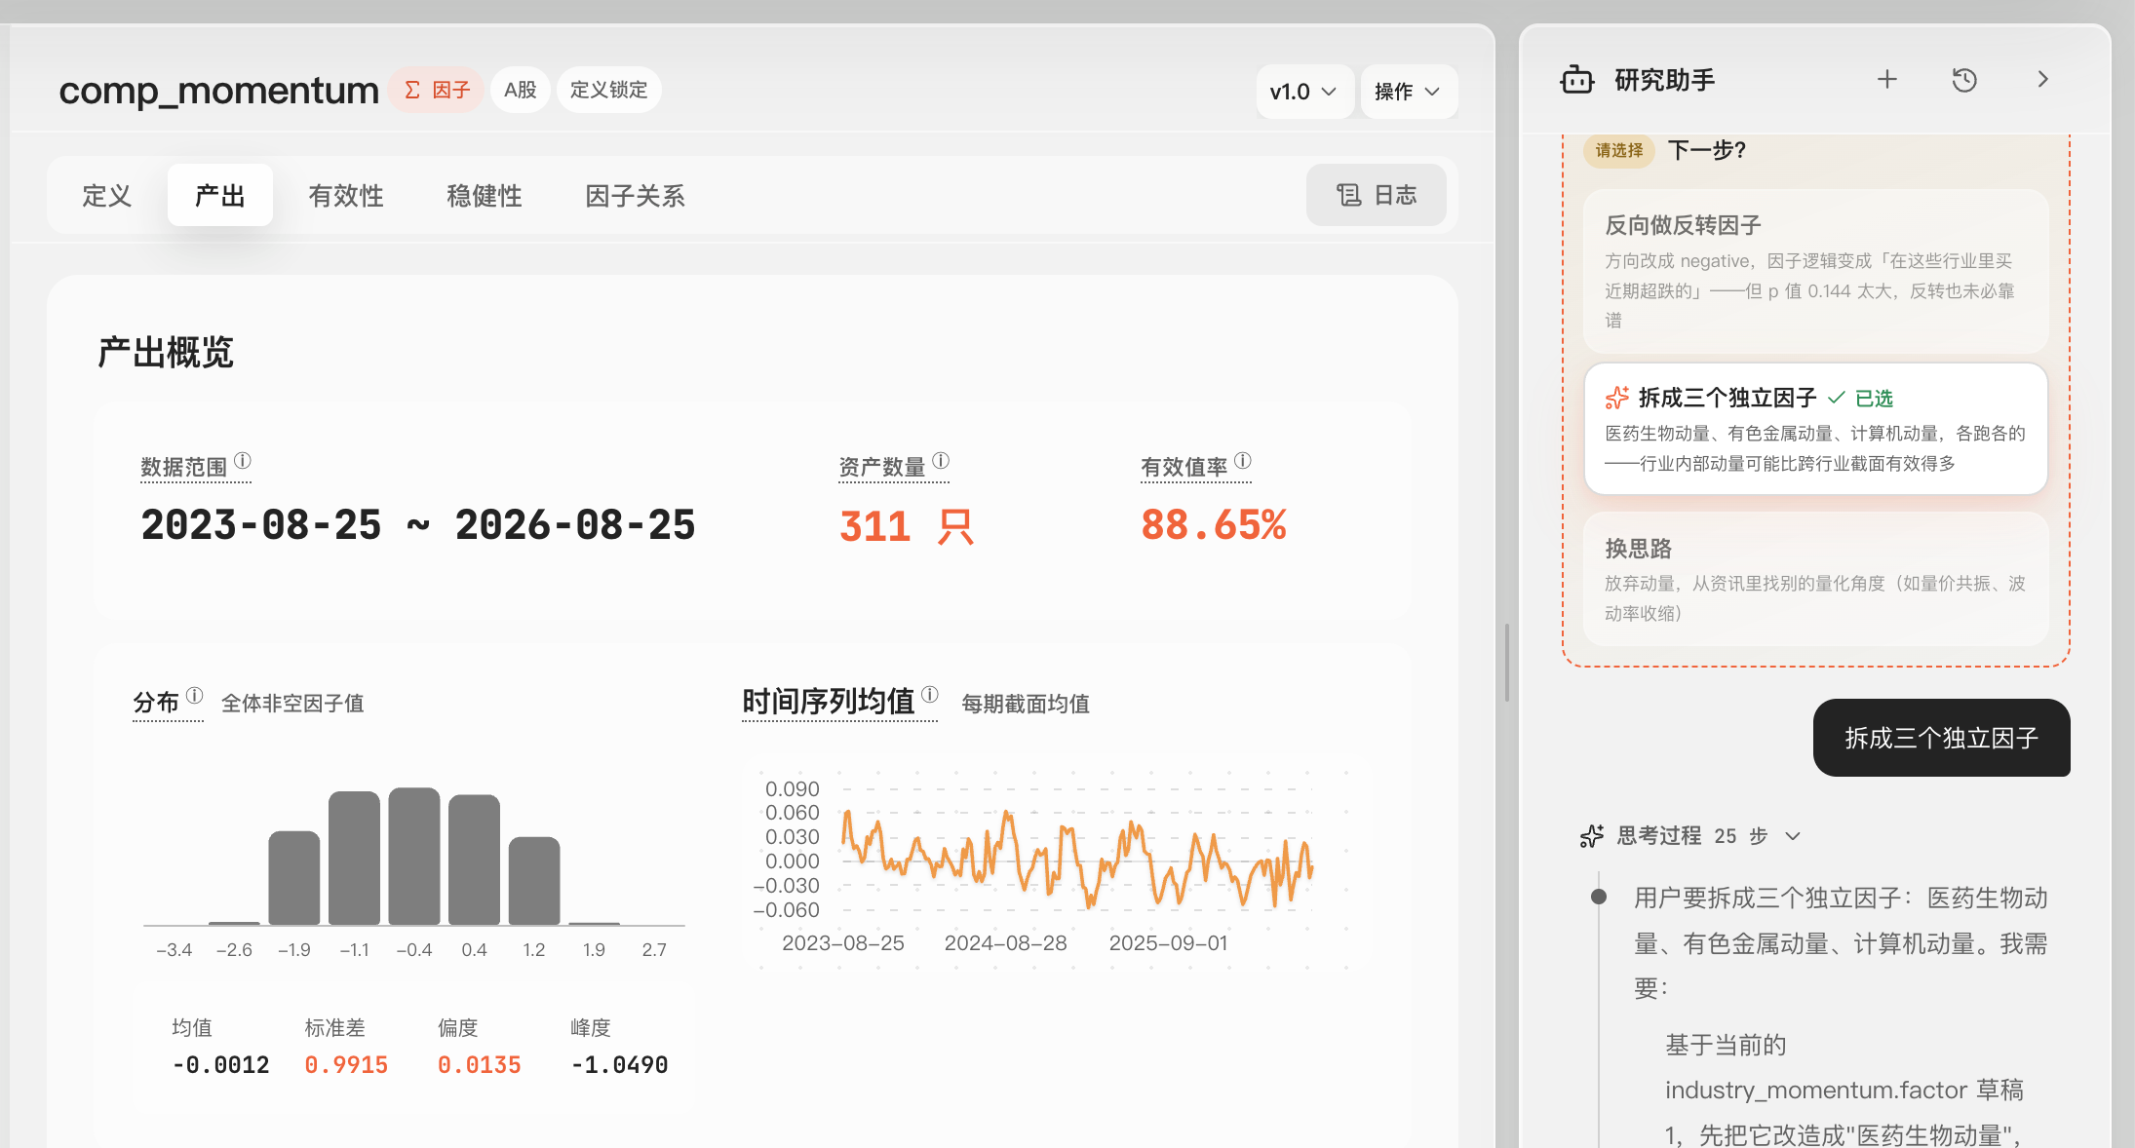Click the orange time series line chart

[1077, 860]
